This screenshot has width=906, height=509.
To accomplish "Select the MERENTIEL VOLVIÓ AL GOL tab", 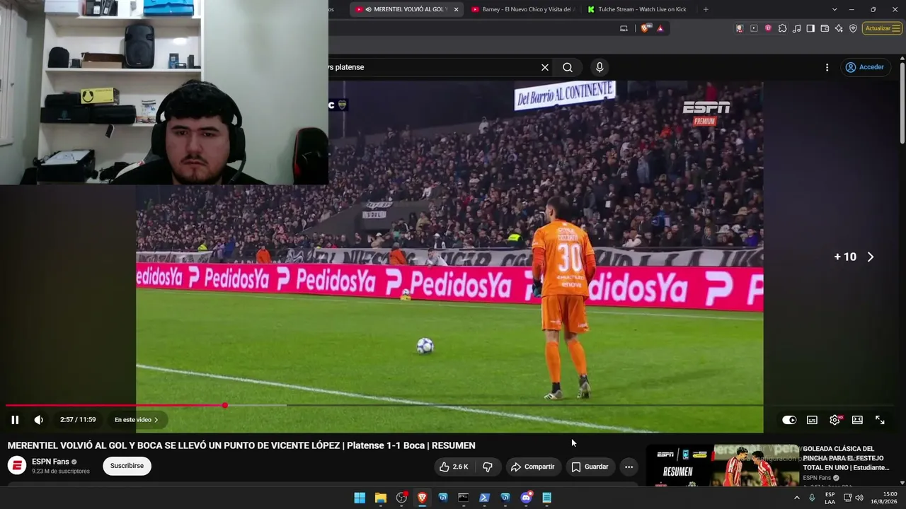I will pos(405,9).
